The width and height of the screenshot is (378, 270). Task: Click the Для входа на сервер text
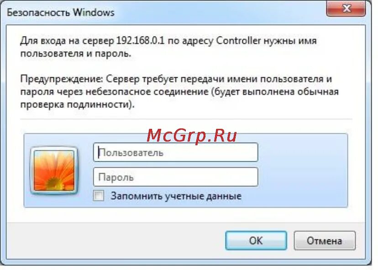(x=67, y=41)
